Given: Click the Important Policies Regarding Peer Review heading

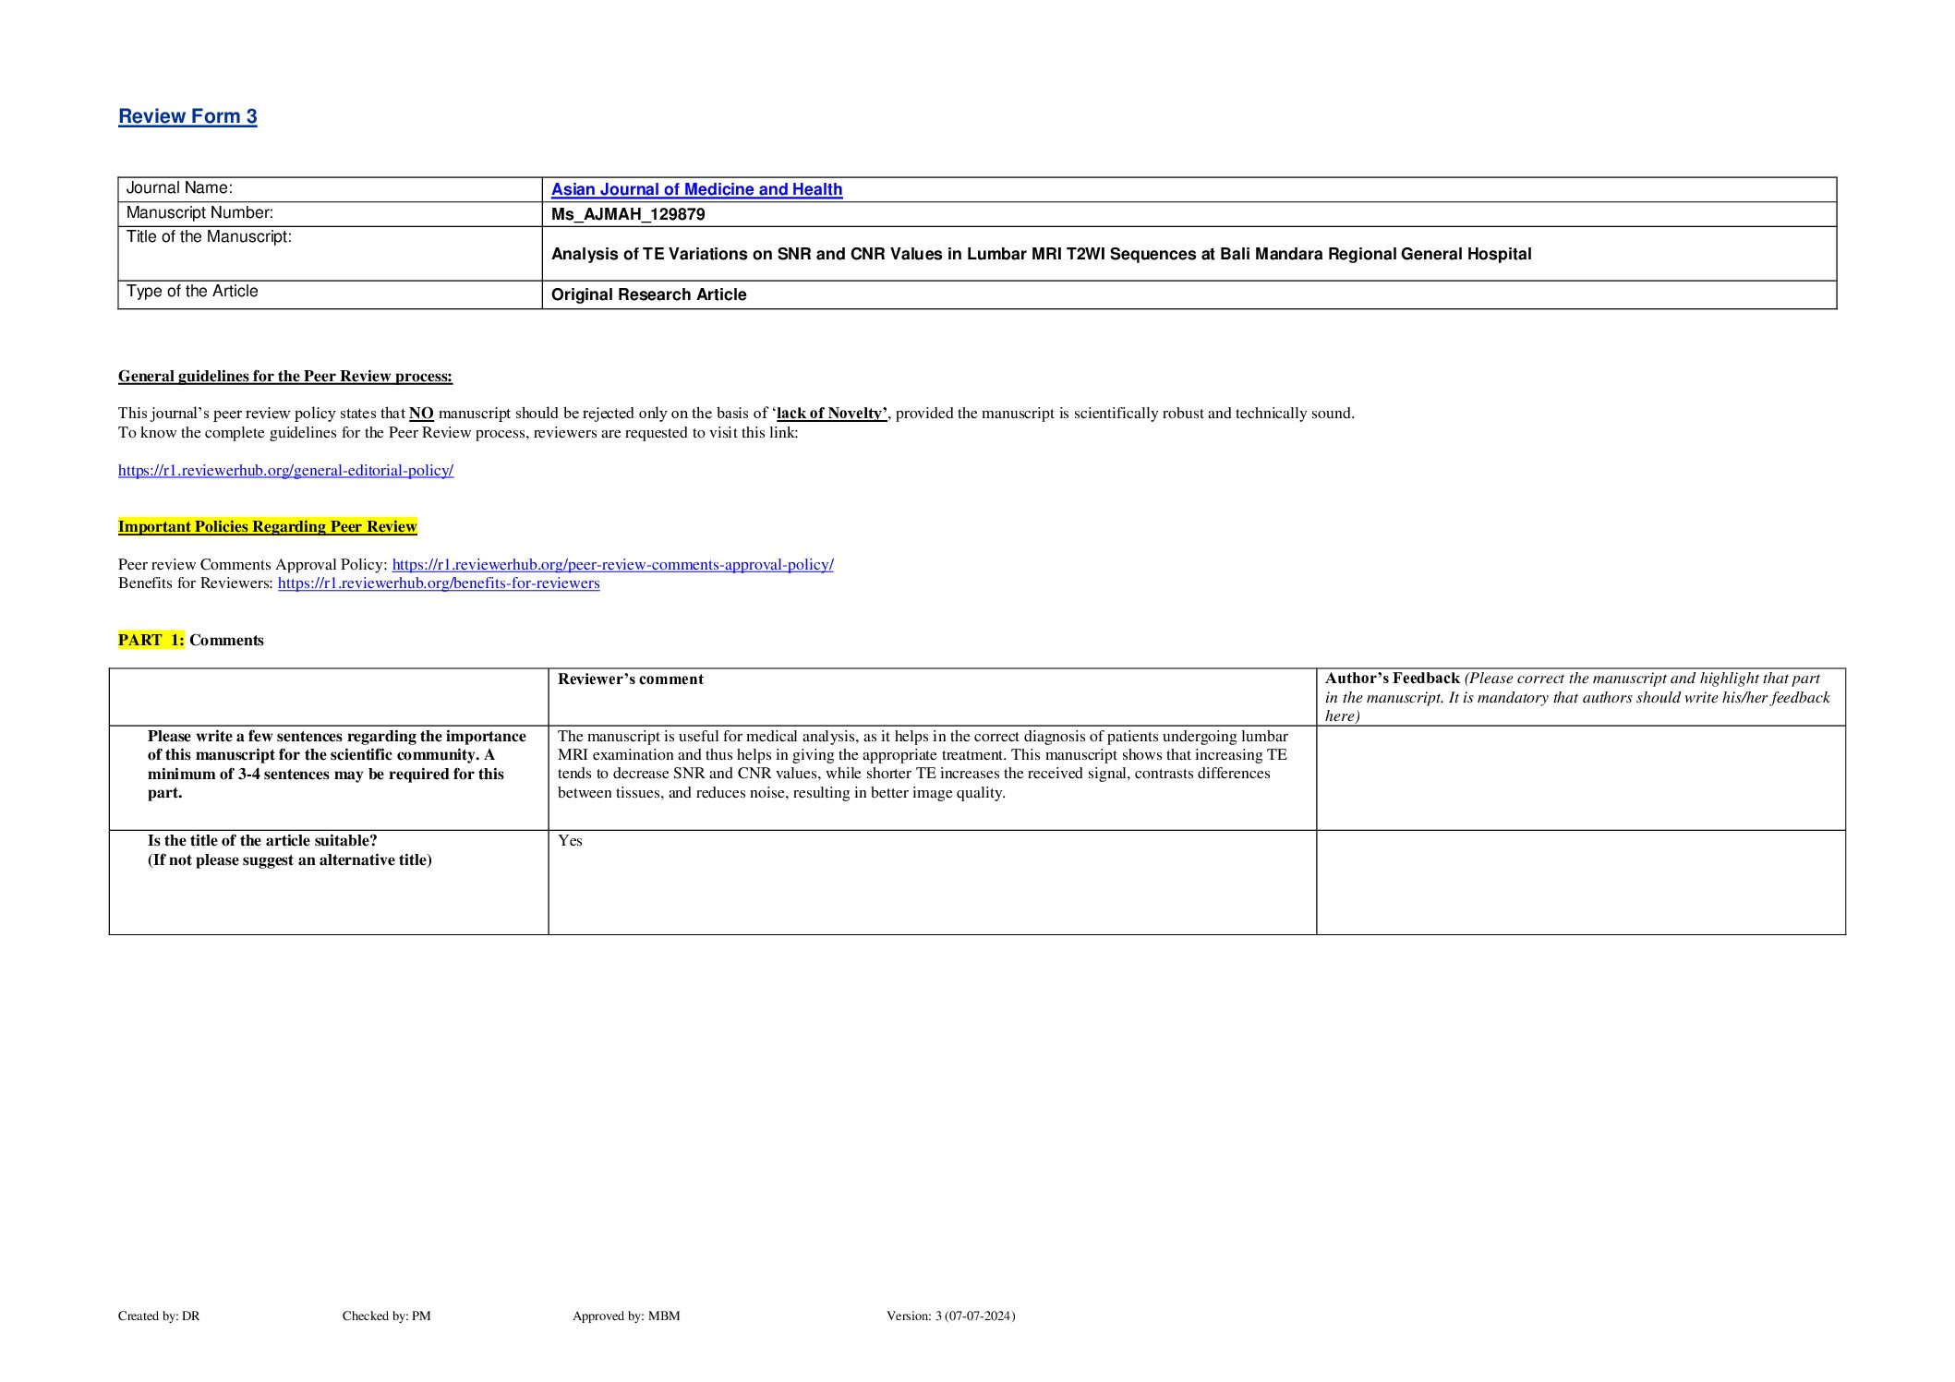Looking at the screenshot, I should click(267, 527).
